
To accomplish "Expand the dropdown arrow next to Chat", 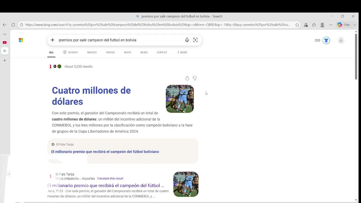I will coord(355,25).
